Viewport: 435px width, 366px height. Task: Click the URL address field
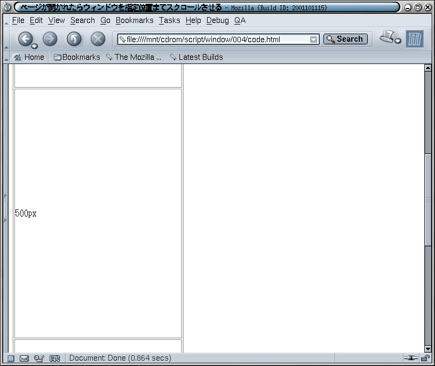point(218,40)
